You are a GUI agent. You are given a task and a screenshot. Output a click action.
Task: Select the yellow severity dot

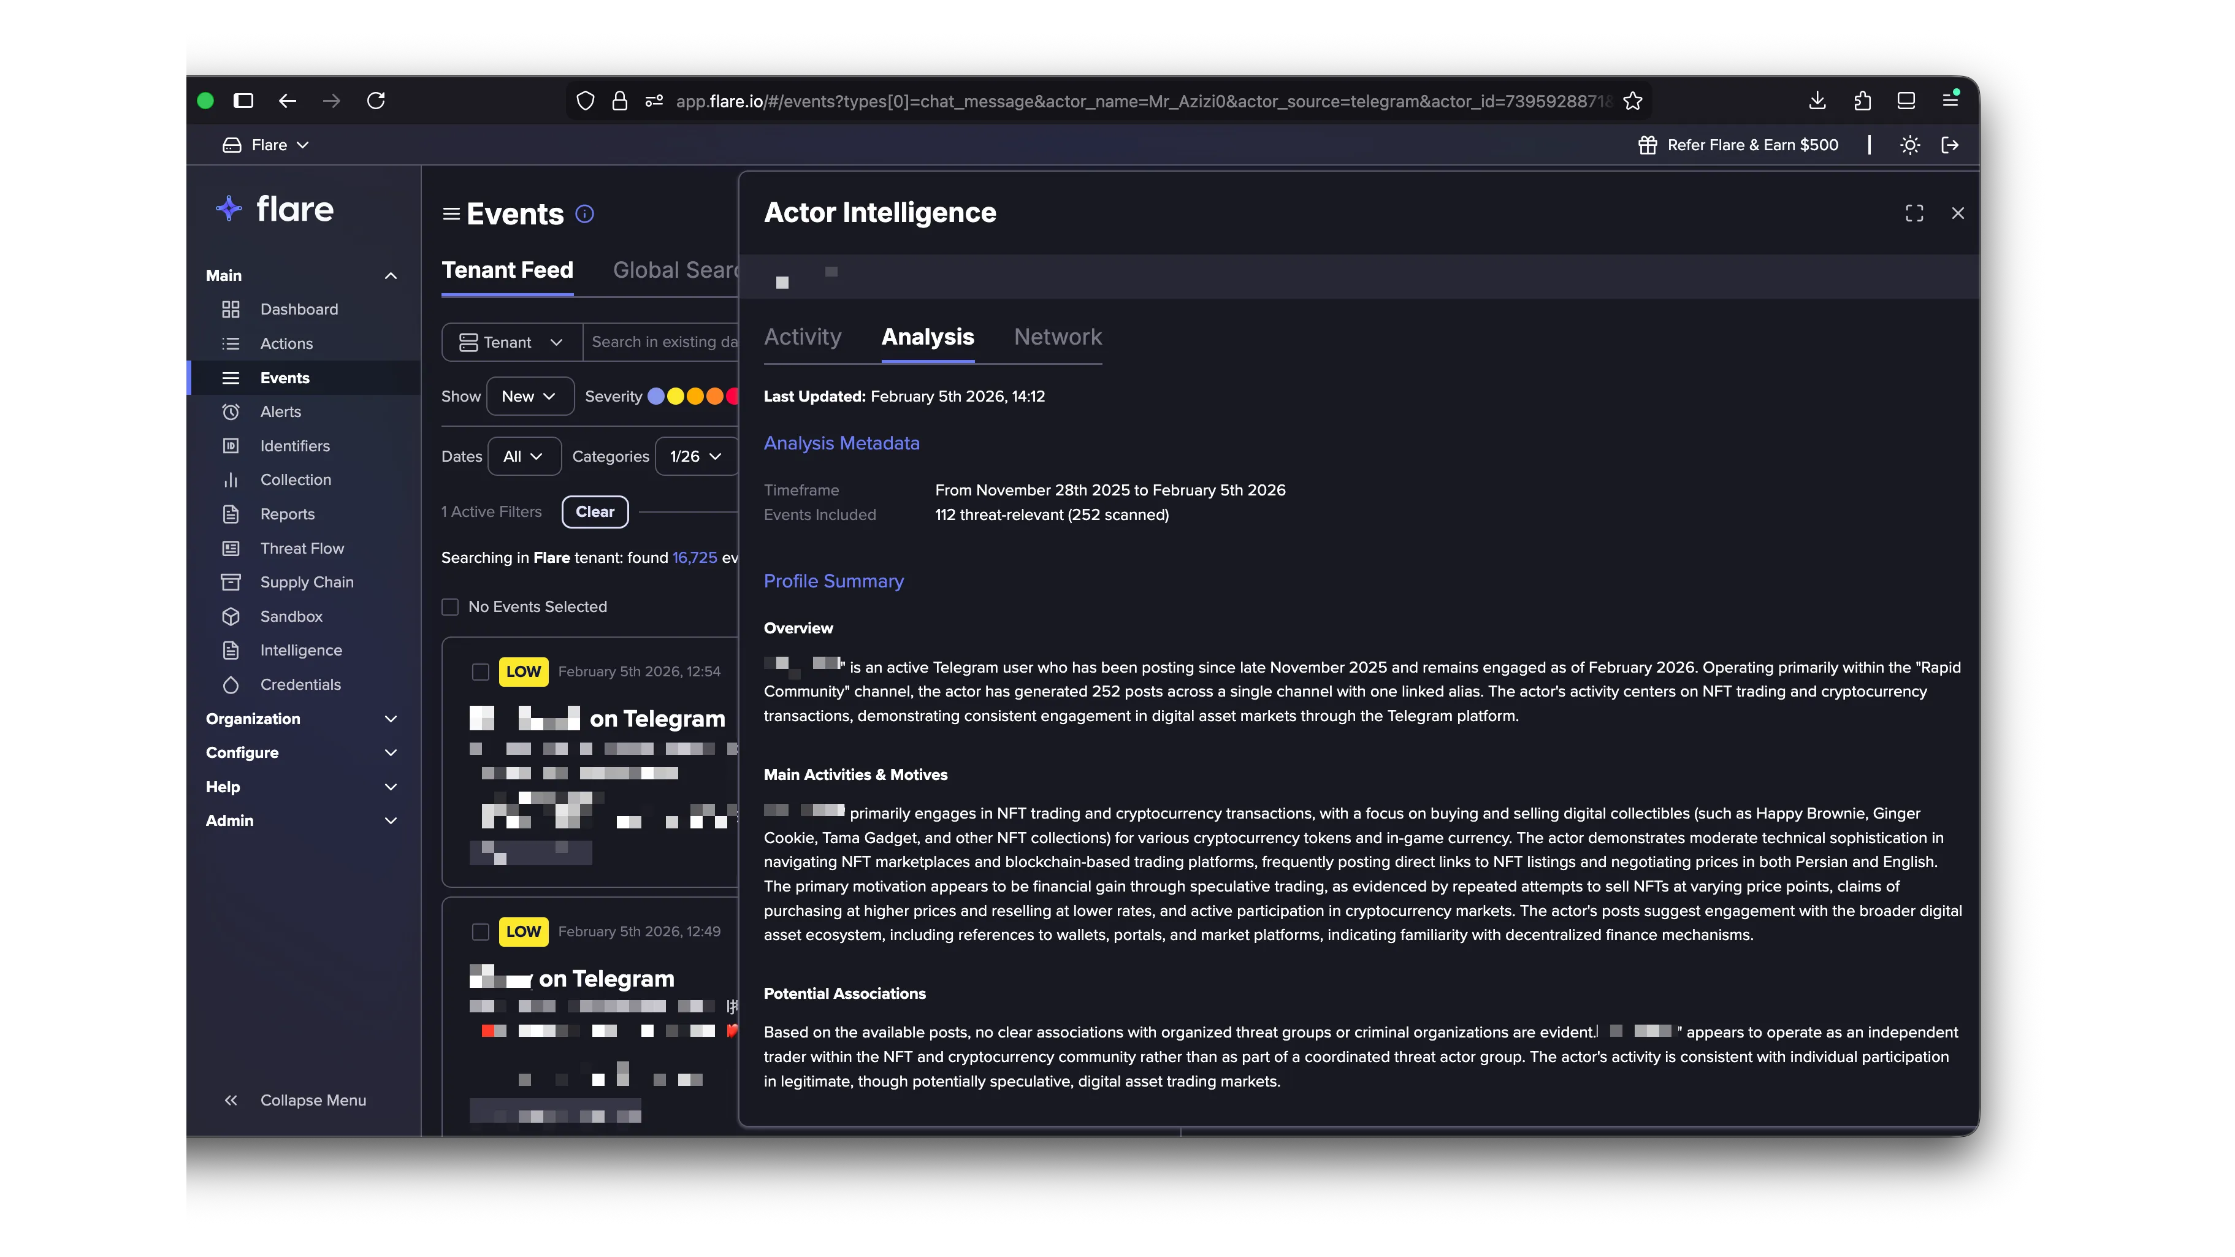tap(676, 397)
